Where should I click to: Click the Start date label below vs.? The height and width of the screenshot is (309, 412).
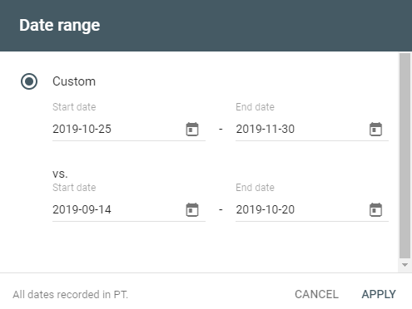click(74, 188)
